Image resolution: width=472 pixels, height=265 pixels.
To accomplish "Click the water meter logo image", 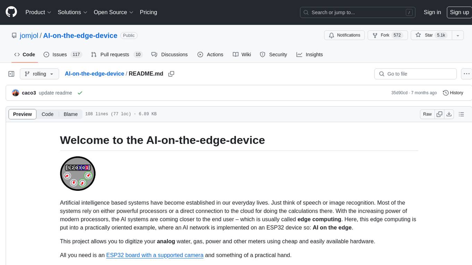I will point(78,173).
